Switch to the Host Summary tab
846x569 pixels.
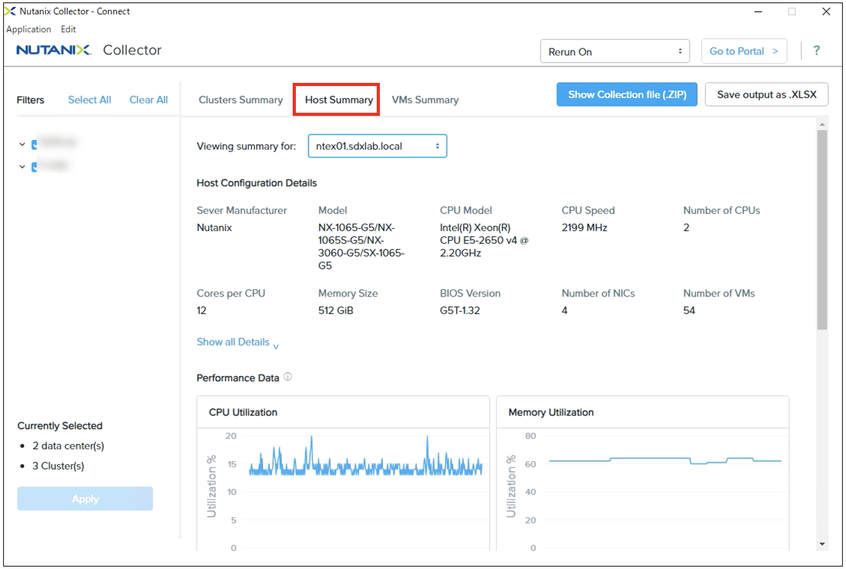coord(339,100)
